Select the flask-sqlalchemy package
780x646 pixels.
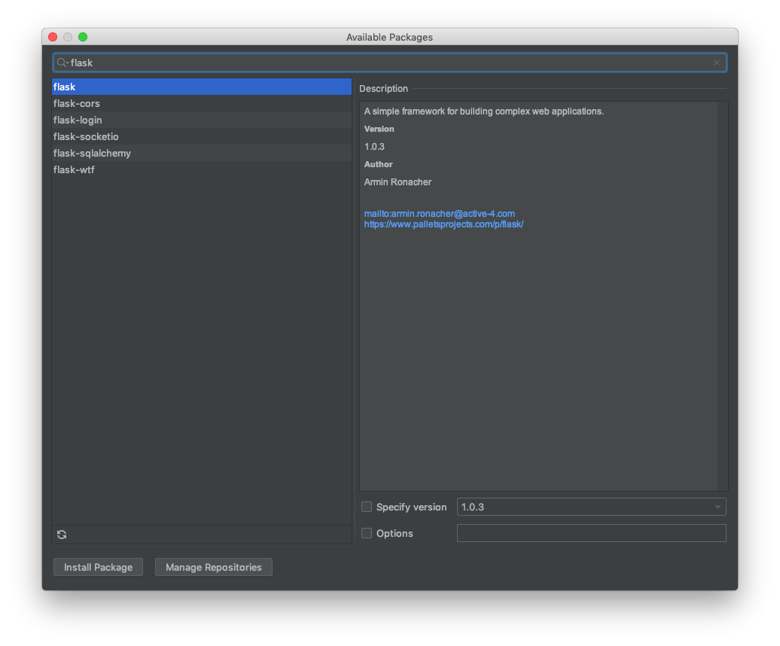[202, 153]
